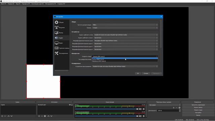Screen dimensions: 215x121
Task: Adjust the playback device volume slider
Action: 107,116
